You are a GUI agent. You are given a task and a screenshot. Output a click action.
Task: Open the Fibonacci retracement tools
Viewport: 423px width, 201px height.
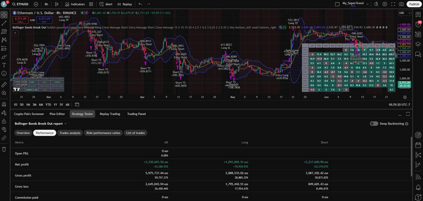[4, 32]
